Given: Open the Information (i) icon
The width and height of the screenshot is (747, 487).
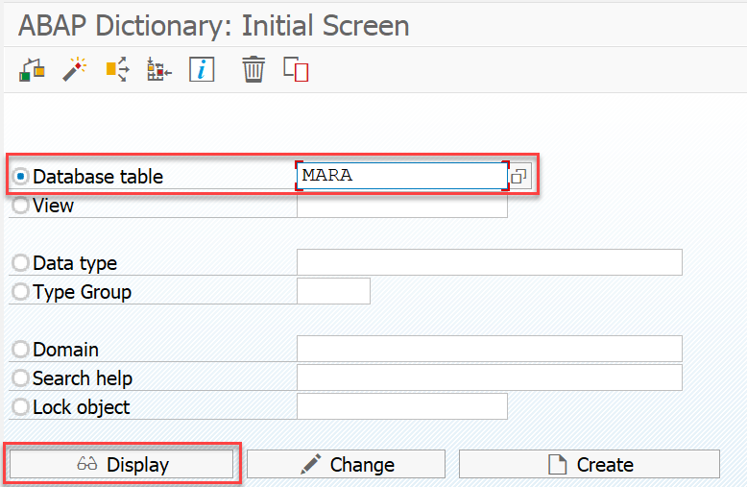Looking at the screenshot, I should pos(202,70).
